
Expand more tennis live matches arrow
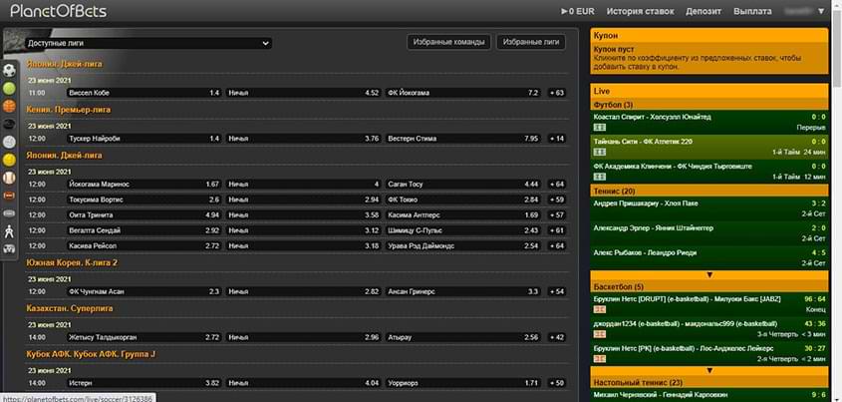[709, 274]
